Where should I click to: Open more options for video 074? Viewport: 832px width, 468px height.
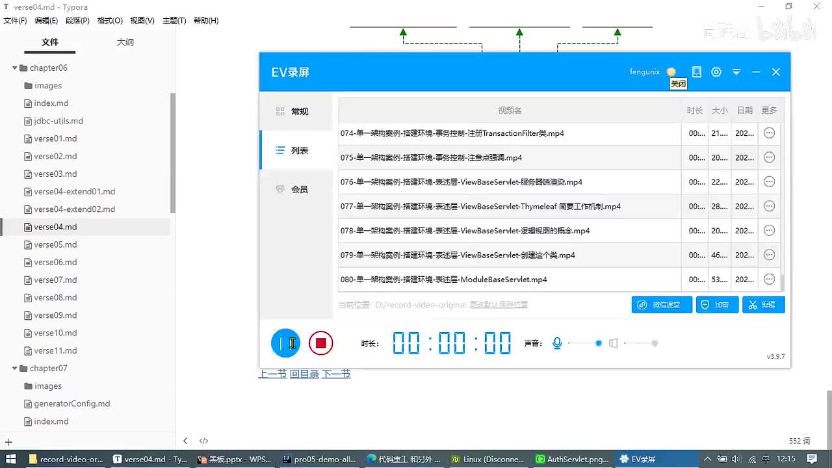[769, 133]
